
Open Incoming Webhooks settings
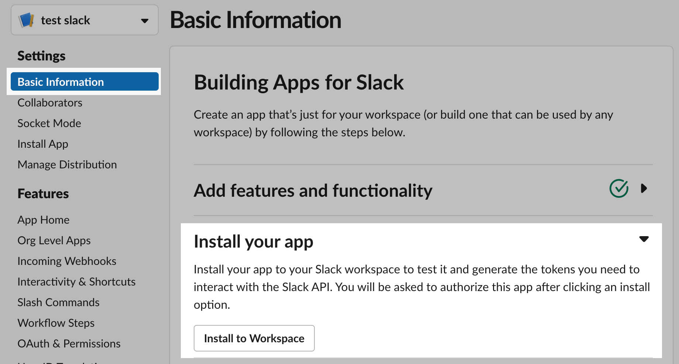tap(66, 261)
